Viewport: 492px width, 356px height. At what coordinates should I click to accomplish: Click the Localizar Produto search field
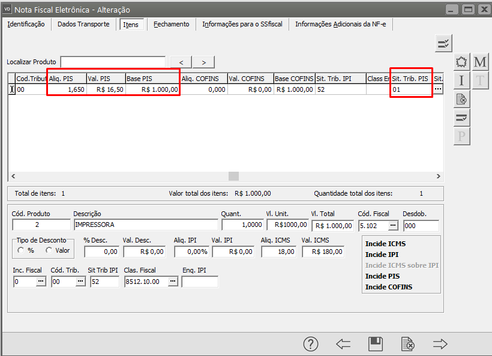tap(113, 62)
